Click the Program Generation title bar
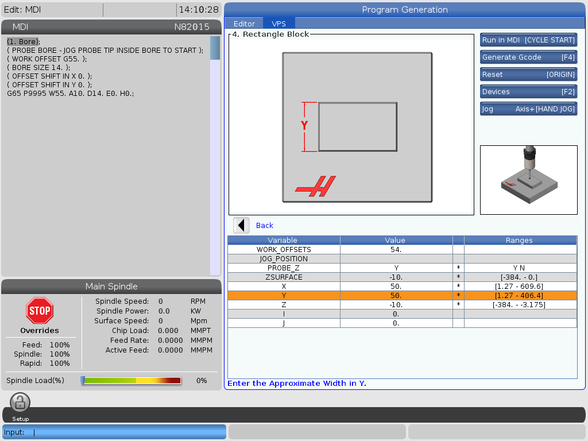The height and width of the screenshot is (441, 588). pos(405,10)
